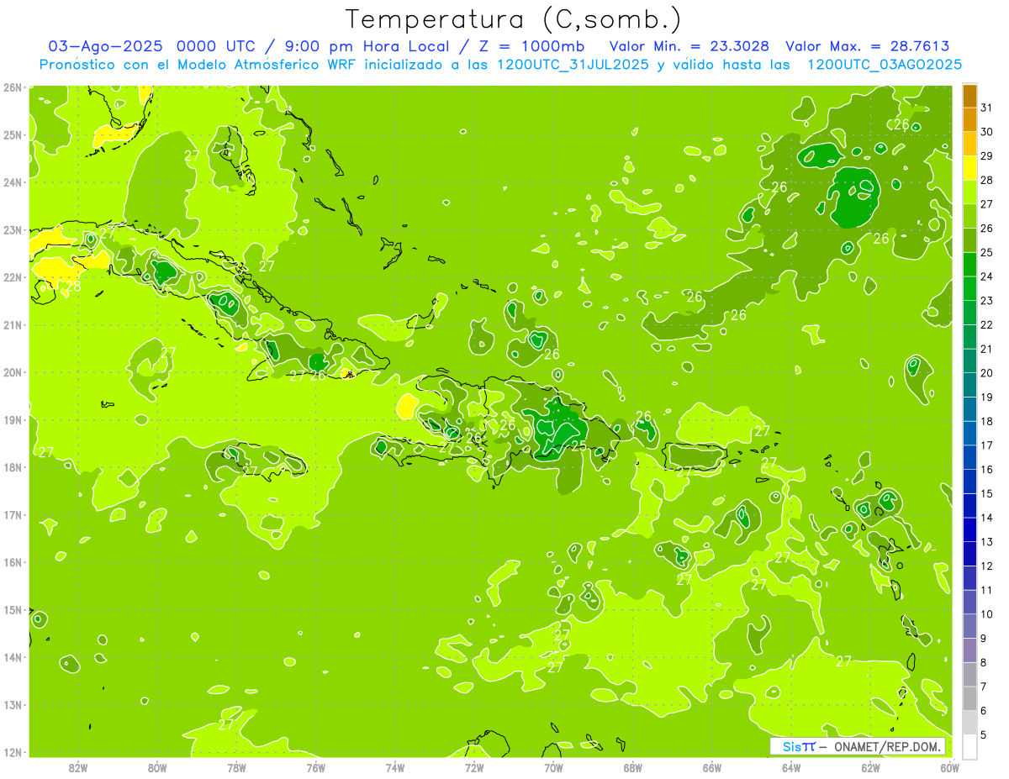This screenshot has width=1009, height=779.
Task: Click the orange swatch between 29 and 30
Action: click(x=969, y=144)
